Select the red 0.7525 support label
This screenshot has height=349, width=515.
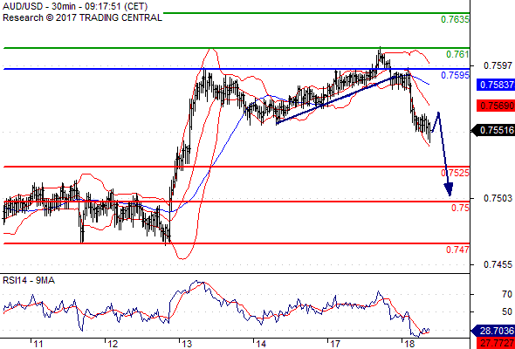coord(455,173)
